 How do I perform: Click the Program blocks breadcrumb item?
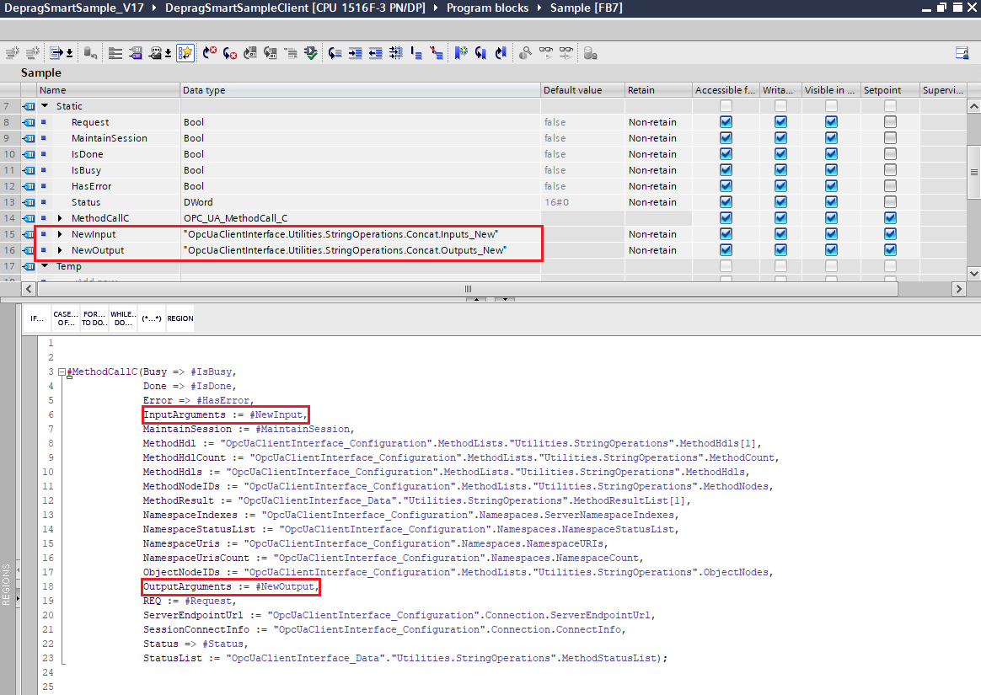pos(487,8)
